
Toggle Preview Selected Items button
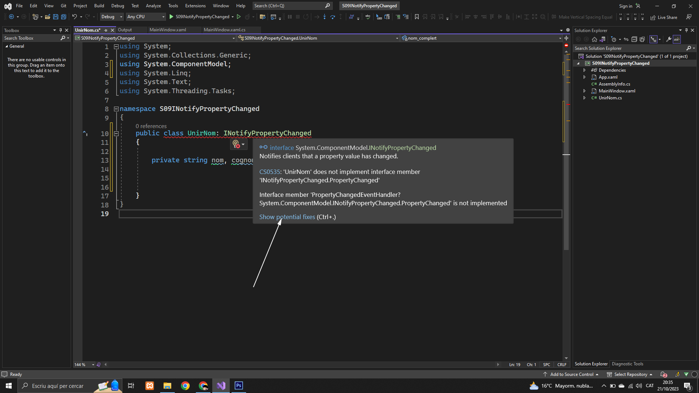point(677,39)
